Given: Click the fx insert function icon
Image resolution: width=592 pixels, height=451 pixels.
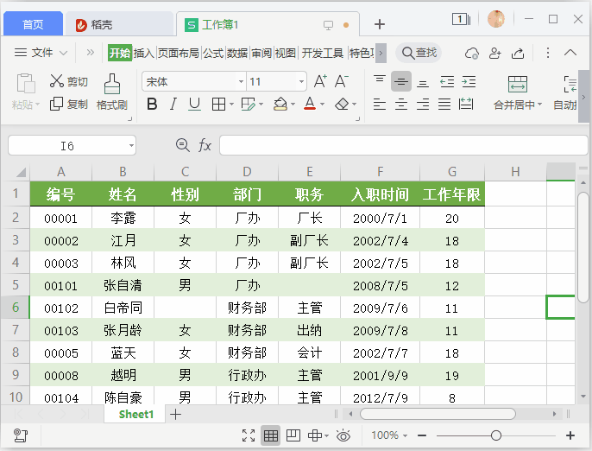Looking at the screenshot, I should tap(205, 145).
